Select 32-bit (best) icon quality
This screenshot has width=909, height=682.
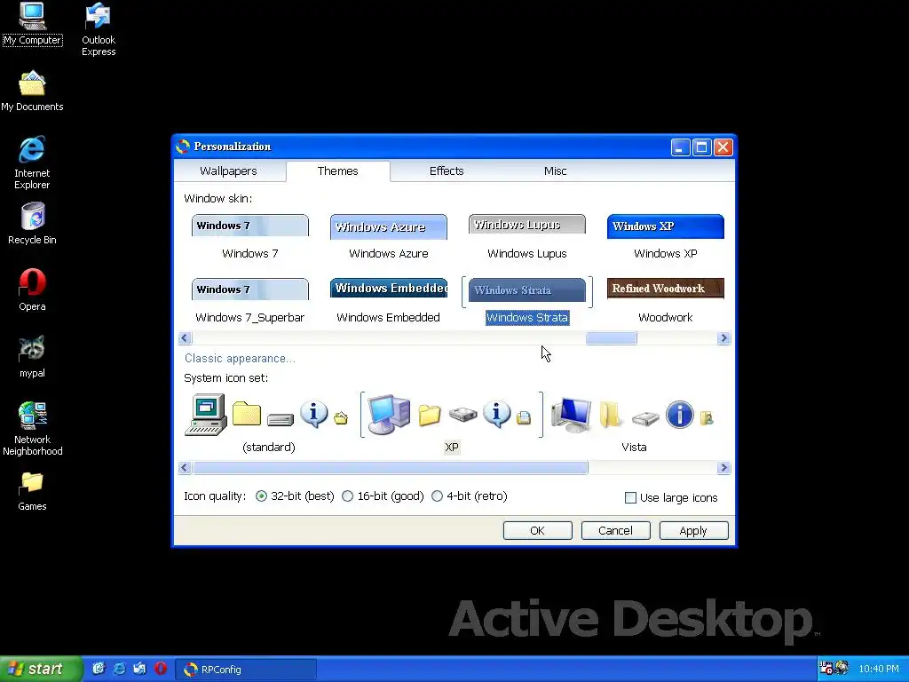(x=295, y=496)
